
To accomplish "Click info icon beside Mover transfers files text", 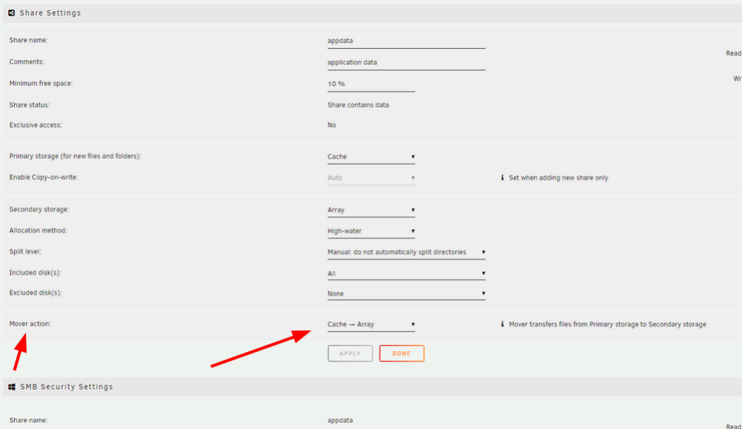I will click(502, 324).
